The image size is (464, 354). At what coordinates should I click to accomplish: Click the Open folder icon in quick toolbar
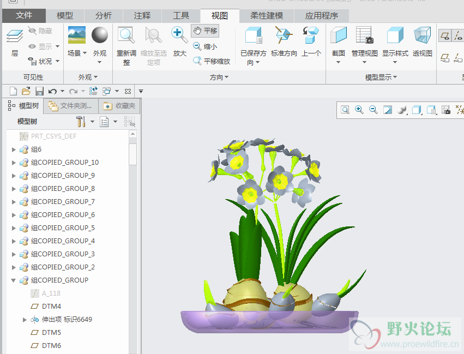pos(26,91)
